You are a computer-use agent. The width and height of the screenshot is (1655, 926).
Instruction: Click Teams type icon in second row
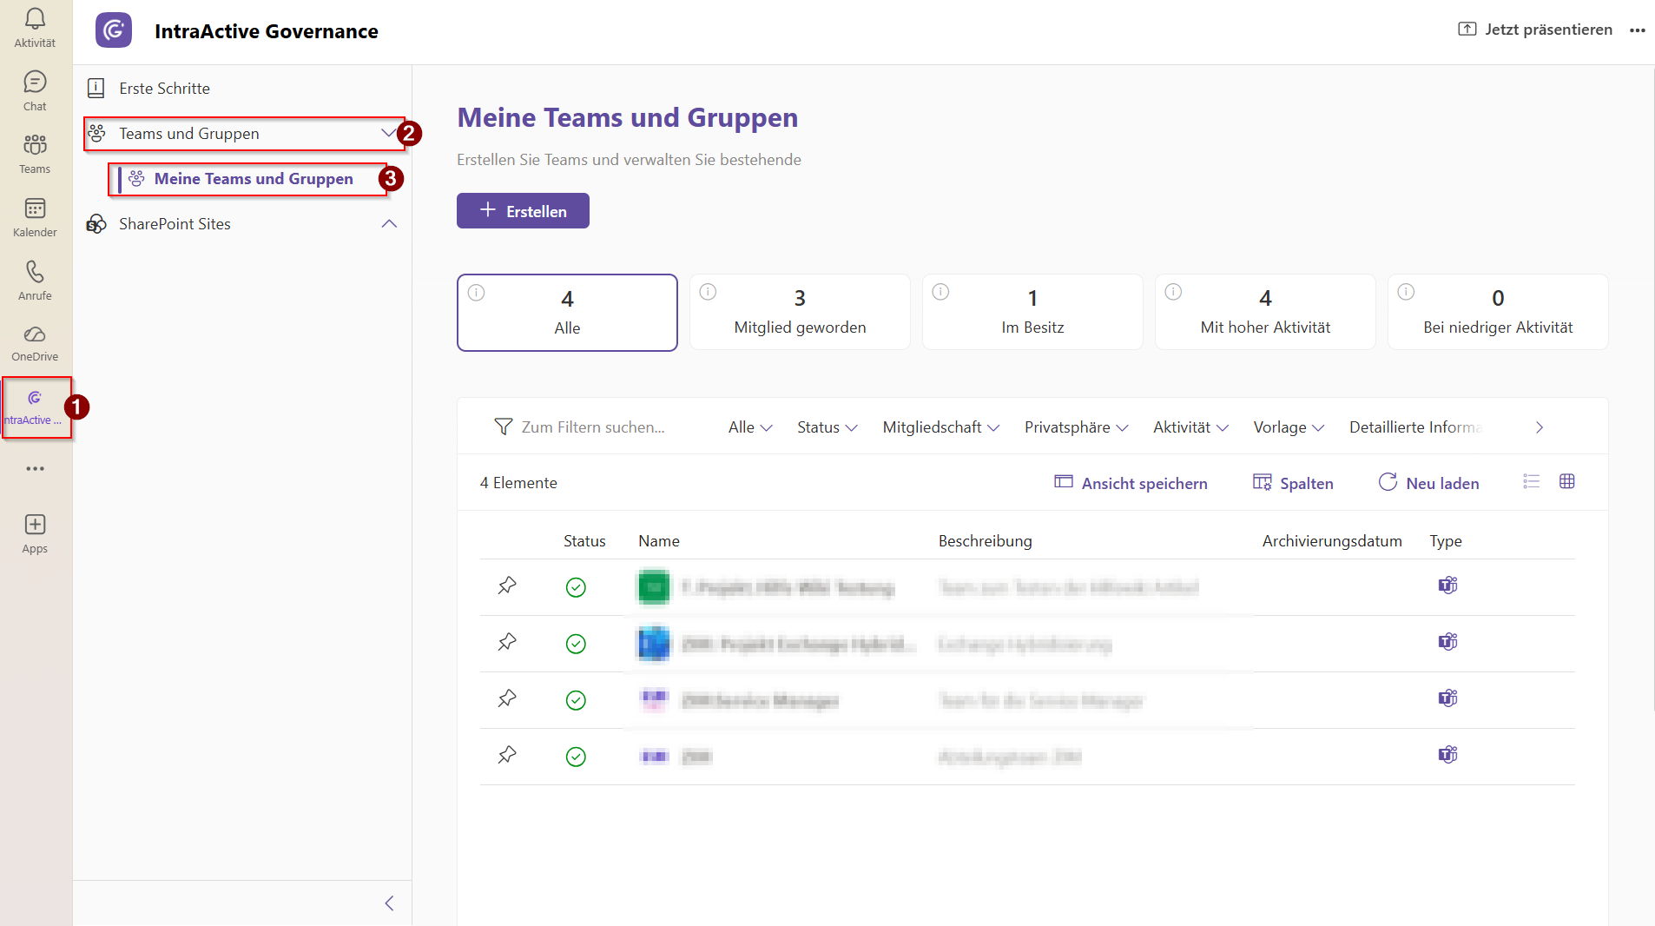coord(1447,642)
